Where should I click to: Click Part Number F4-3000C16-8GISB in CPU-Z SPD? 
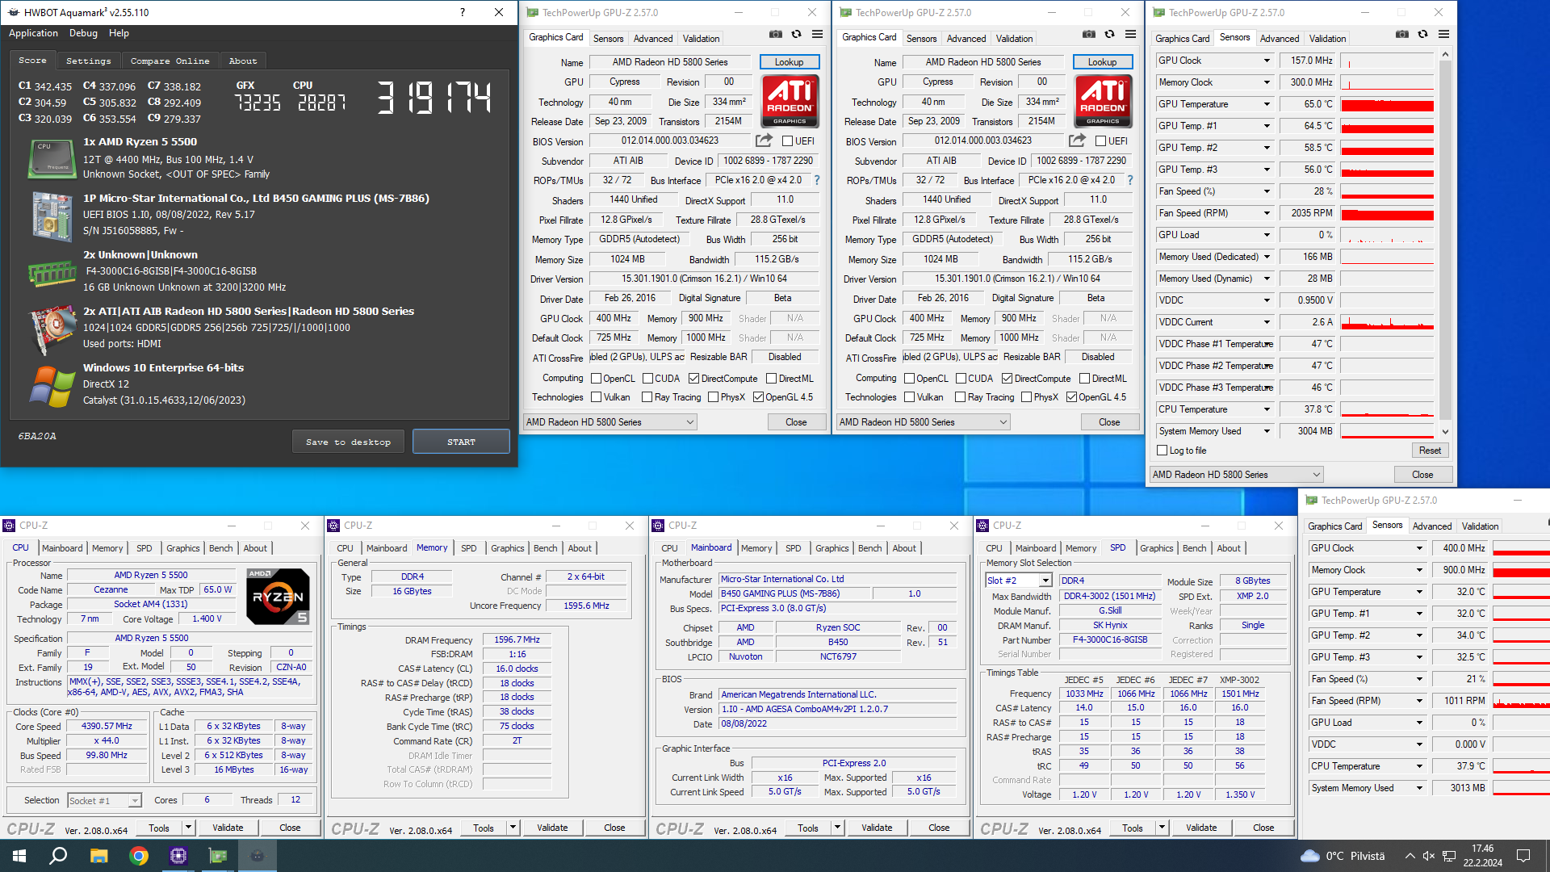tap(1110, 639)
